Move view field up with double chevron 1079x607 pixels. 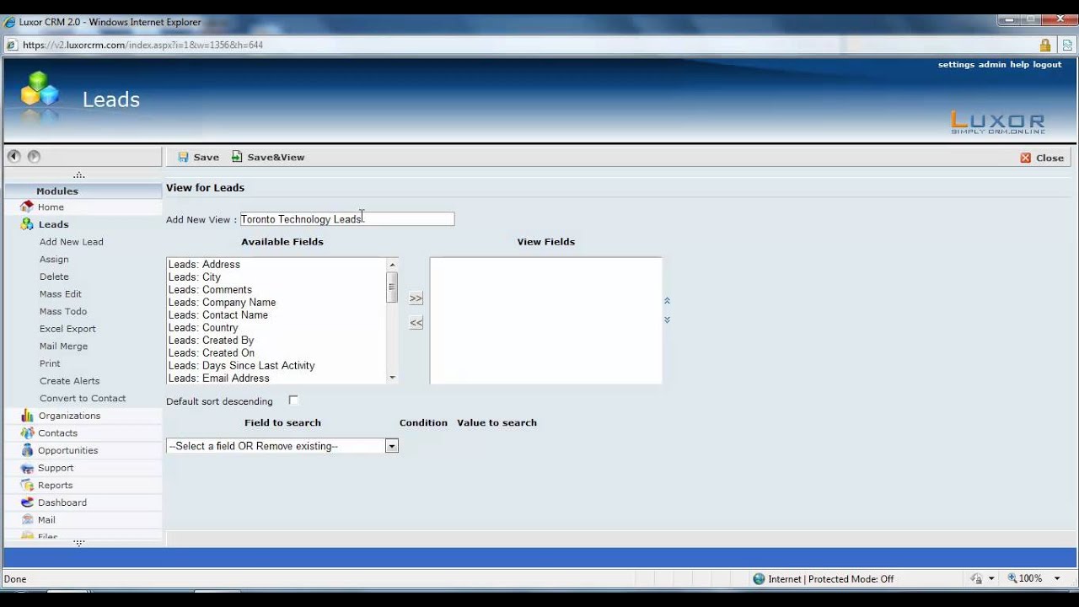click(x=667, y=301)
